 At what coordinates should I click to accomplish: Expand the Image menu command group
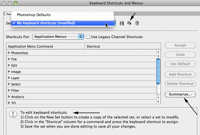9,71
